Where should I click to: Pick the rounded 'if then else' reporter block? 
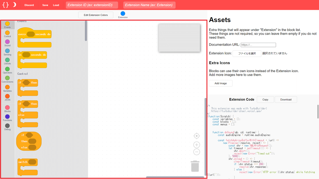pyautogui.click(x=29, y=141)
